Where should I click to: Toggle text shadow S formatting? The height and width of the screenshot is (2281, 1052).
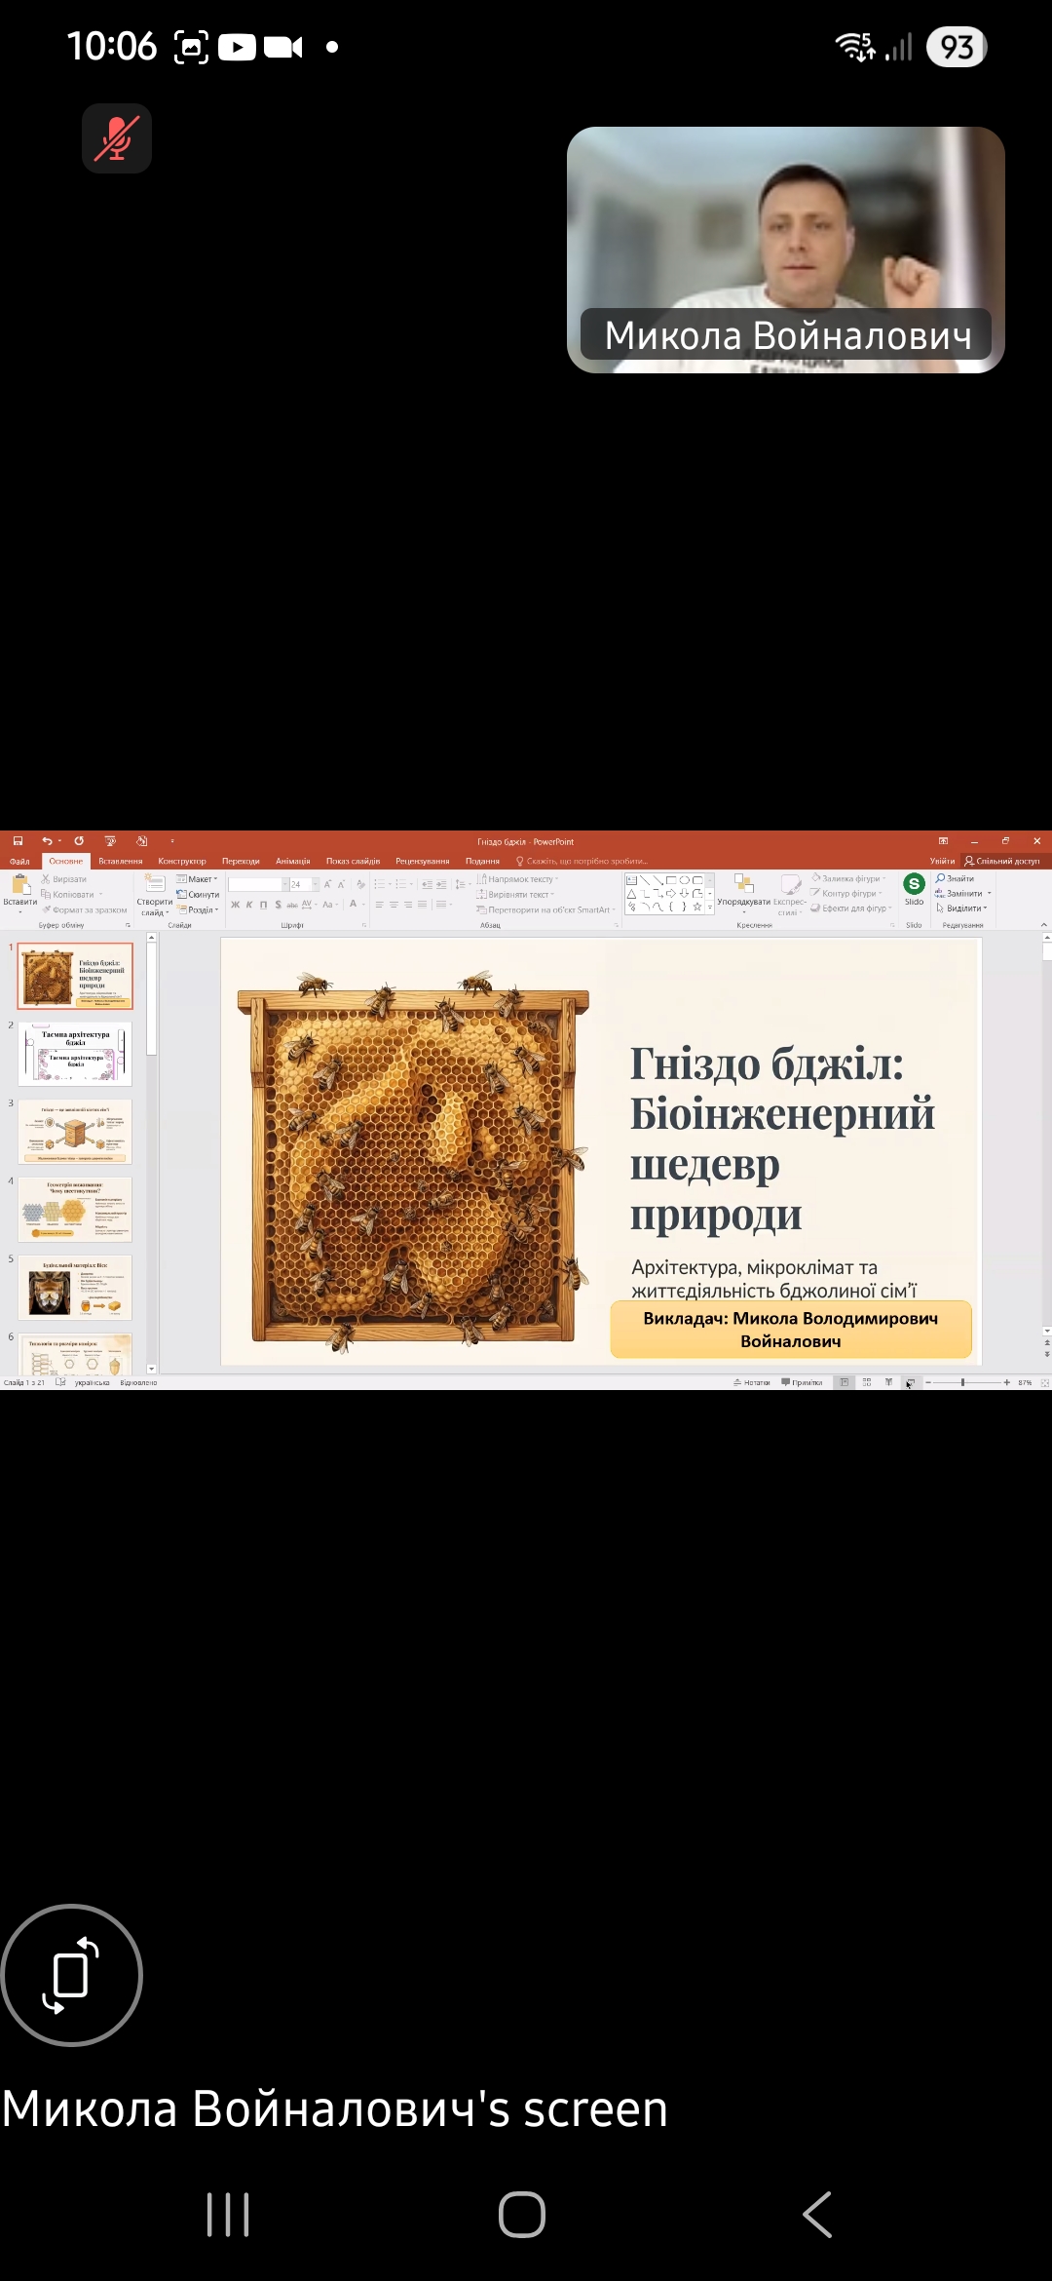278,905
